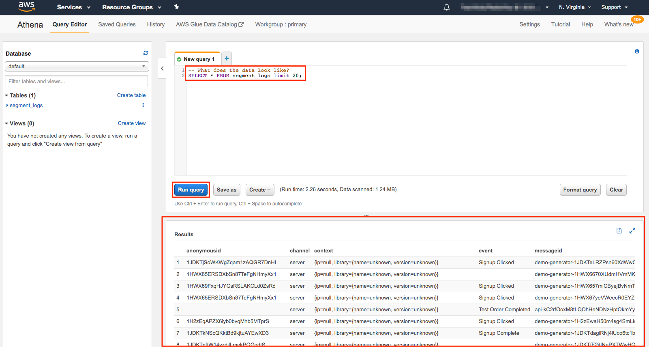Click the context column header

point(323,251)
